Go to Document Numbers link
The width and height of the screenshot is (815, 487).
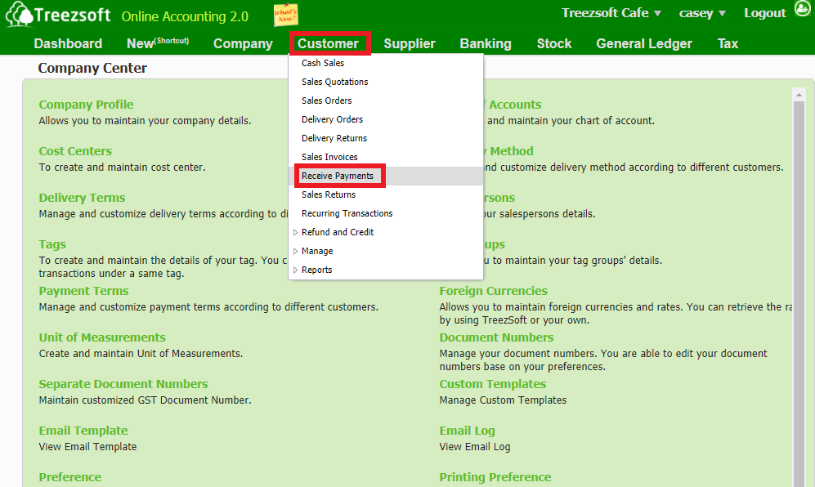tap(496, 337)
